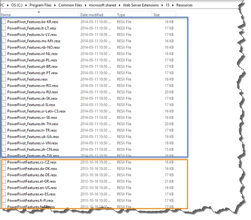
Task: Click 19 KB size of uk-UA file
Action: [169, 137]
